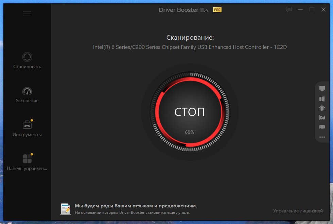Open the Мы будем рады Вашим отзывам message

pos(136,206)
